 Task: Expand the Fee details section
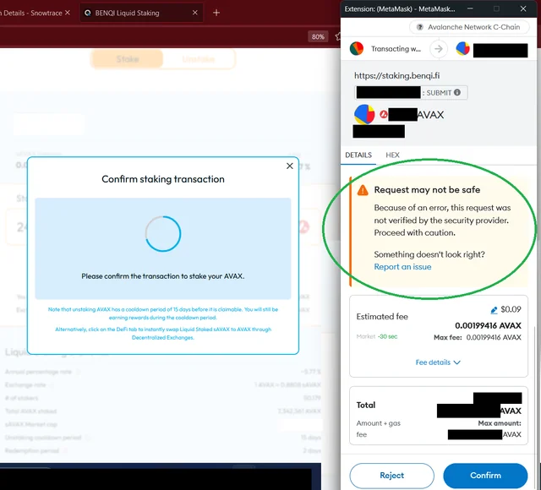tap(438, 362)
